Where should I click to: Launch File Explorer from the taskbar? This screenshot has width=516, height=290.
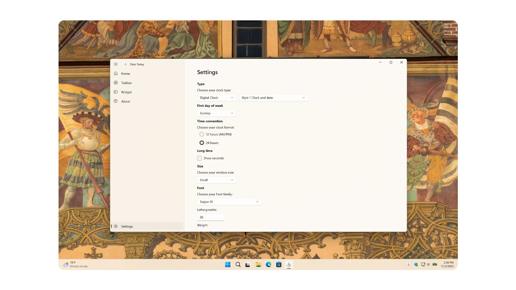click(x=258, y=265)
